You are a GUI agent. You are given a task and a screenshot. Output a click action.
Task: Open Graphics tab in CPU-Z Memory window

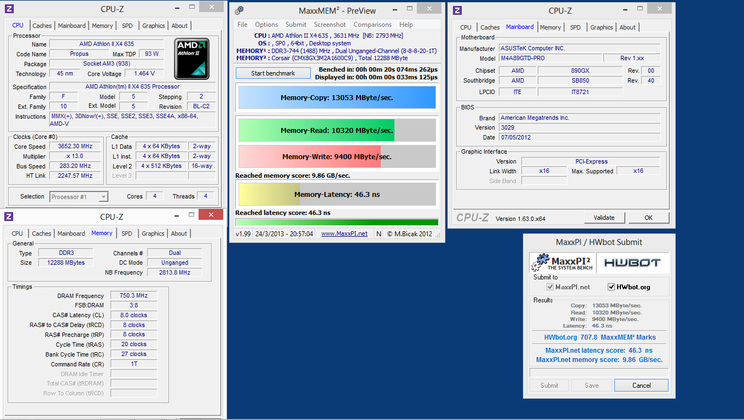coord(153,234)
